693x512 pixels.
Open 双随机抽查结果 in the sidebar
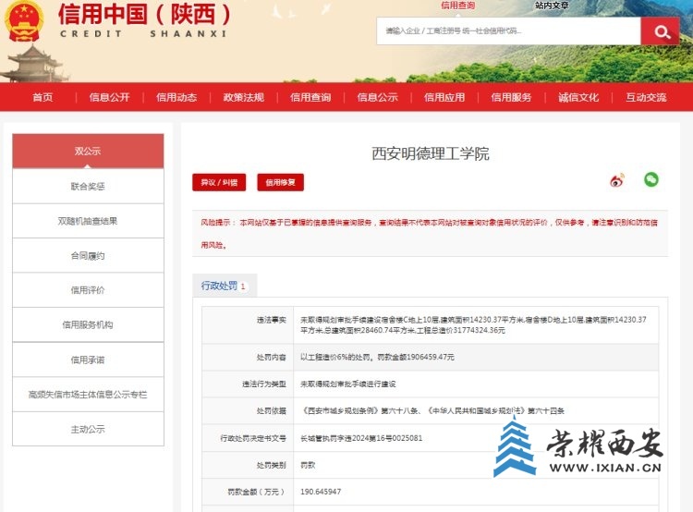[x=88, y=221]
